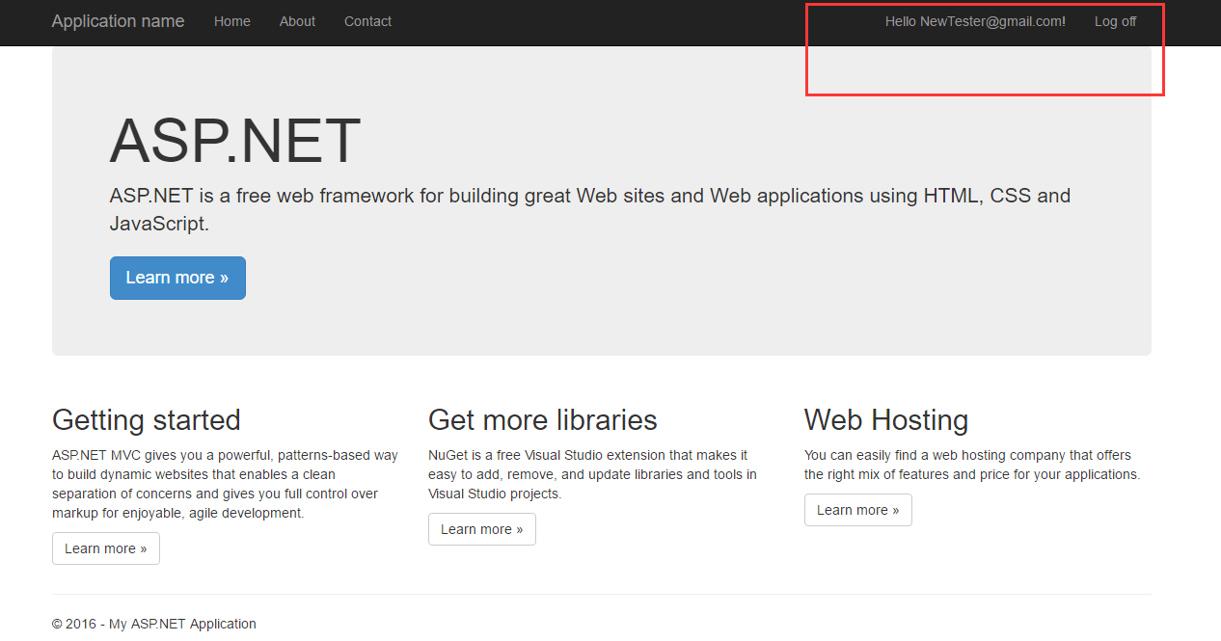Click the 2016 copyright footer text

(x=154, y=624)
